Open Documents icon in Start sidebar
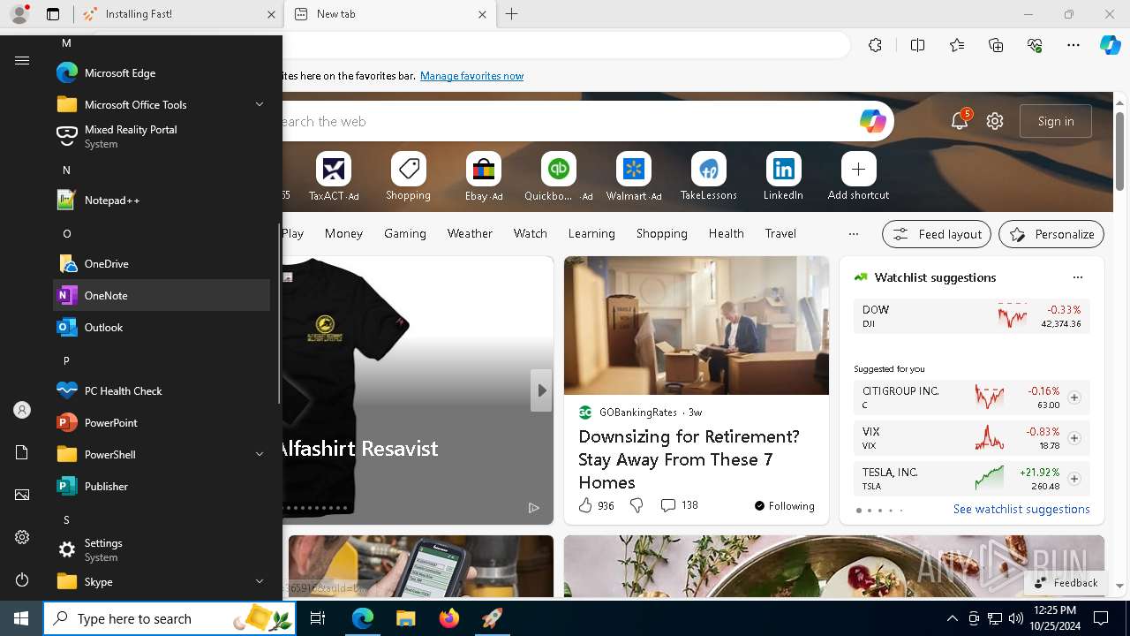 coord(22,452)
